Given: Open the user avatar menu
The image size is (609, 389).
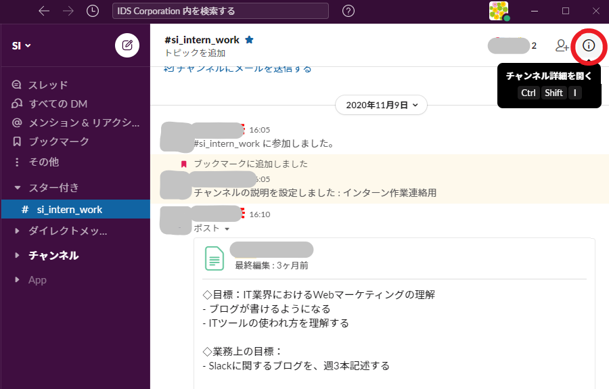Looking at the screenshot, I should pyautogui.click(x=499, y=11).
